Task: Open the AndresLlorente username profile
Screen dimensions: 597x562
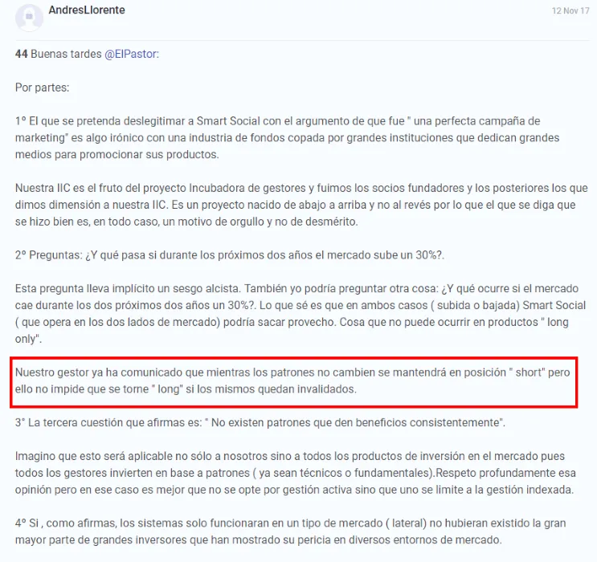Action: (87, 10)
